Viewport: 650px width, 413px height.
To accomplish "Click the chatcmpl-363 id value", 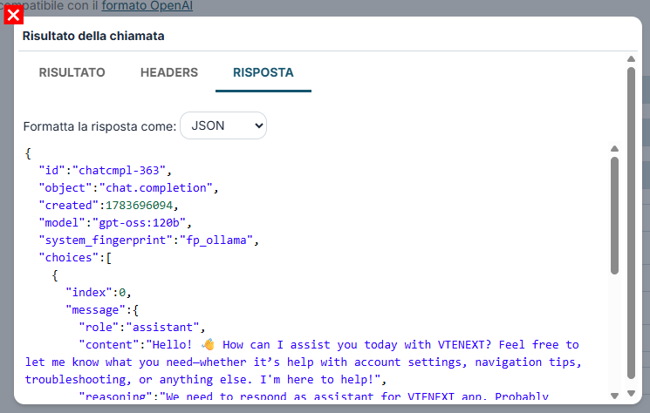I will point(119,171).
